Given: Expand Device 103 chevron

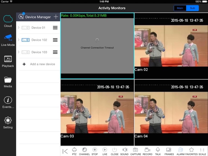Looking at the screenshot, I should [x=19, y=52].
